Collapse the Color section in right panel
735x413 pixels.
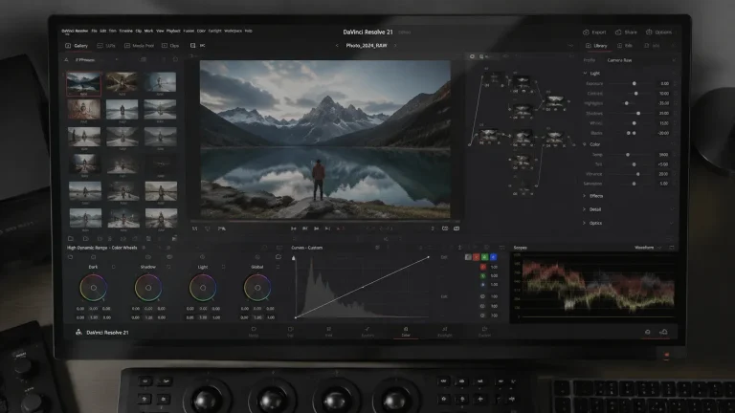click(x=585, y=144)
